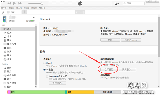
Task: Open the 商店(S) menu
Action: click(x=34, y=8)
